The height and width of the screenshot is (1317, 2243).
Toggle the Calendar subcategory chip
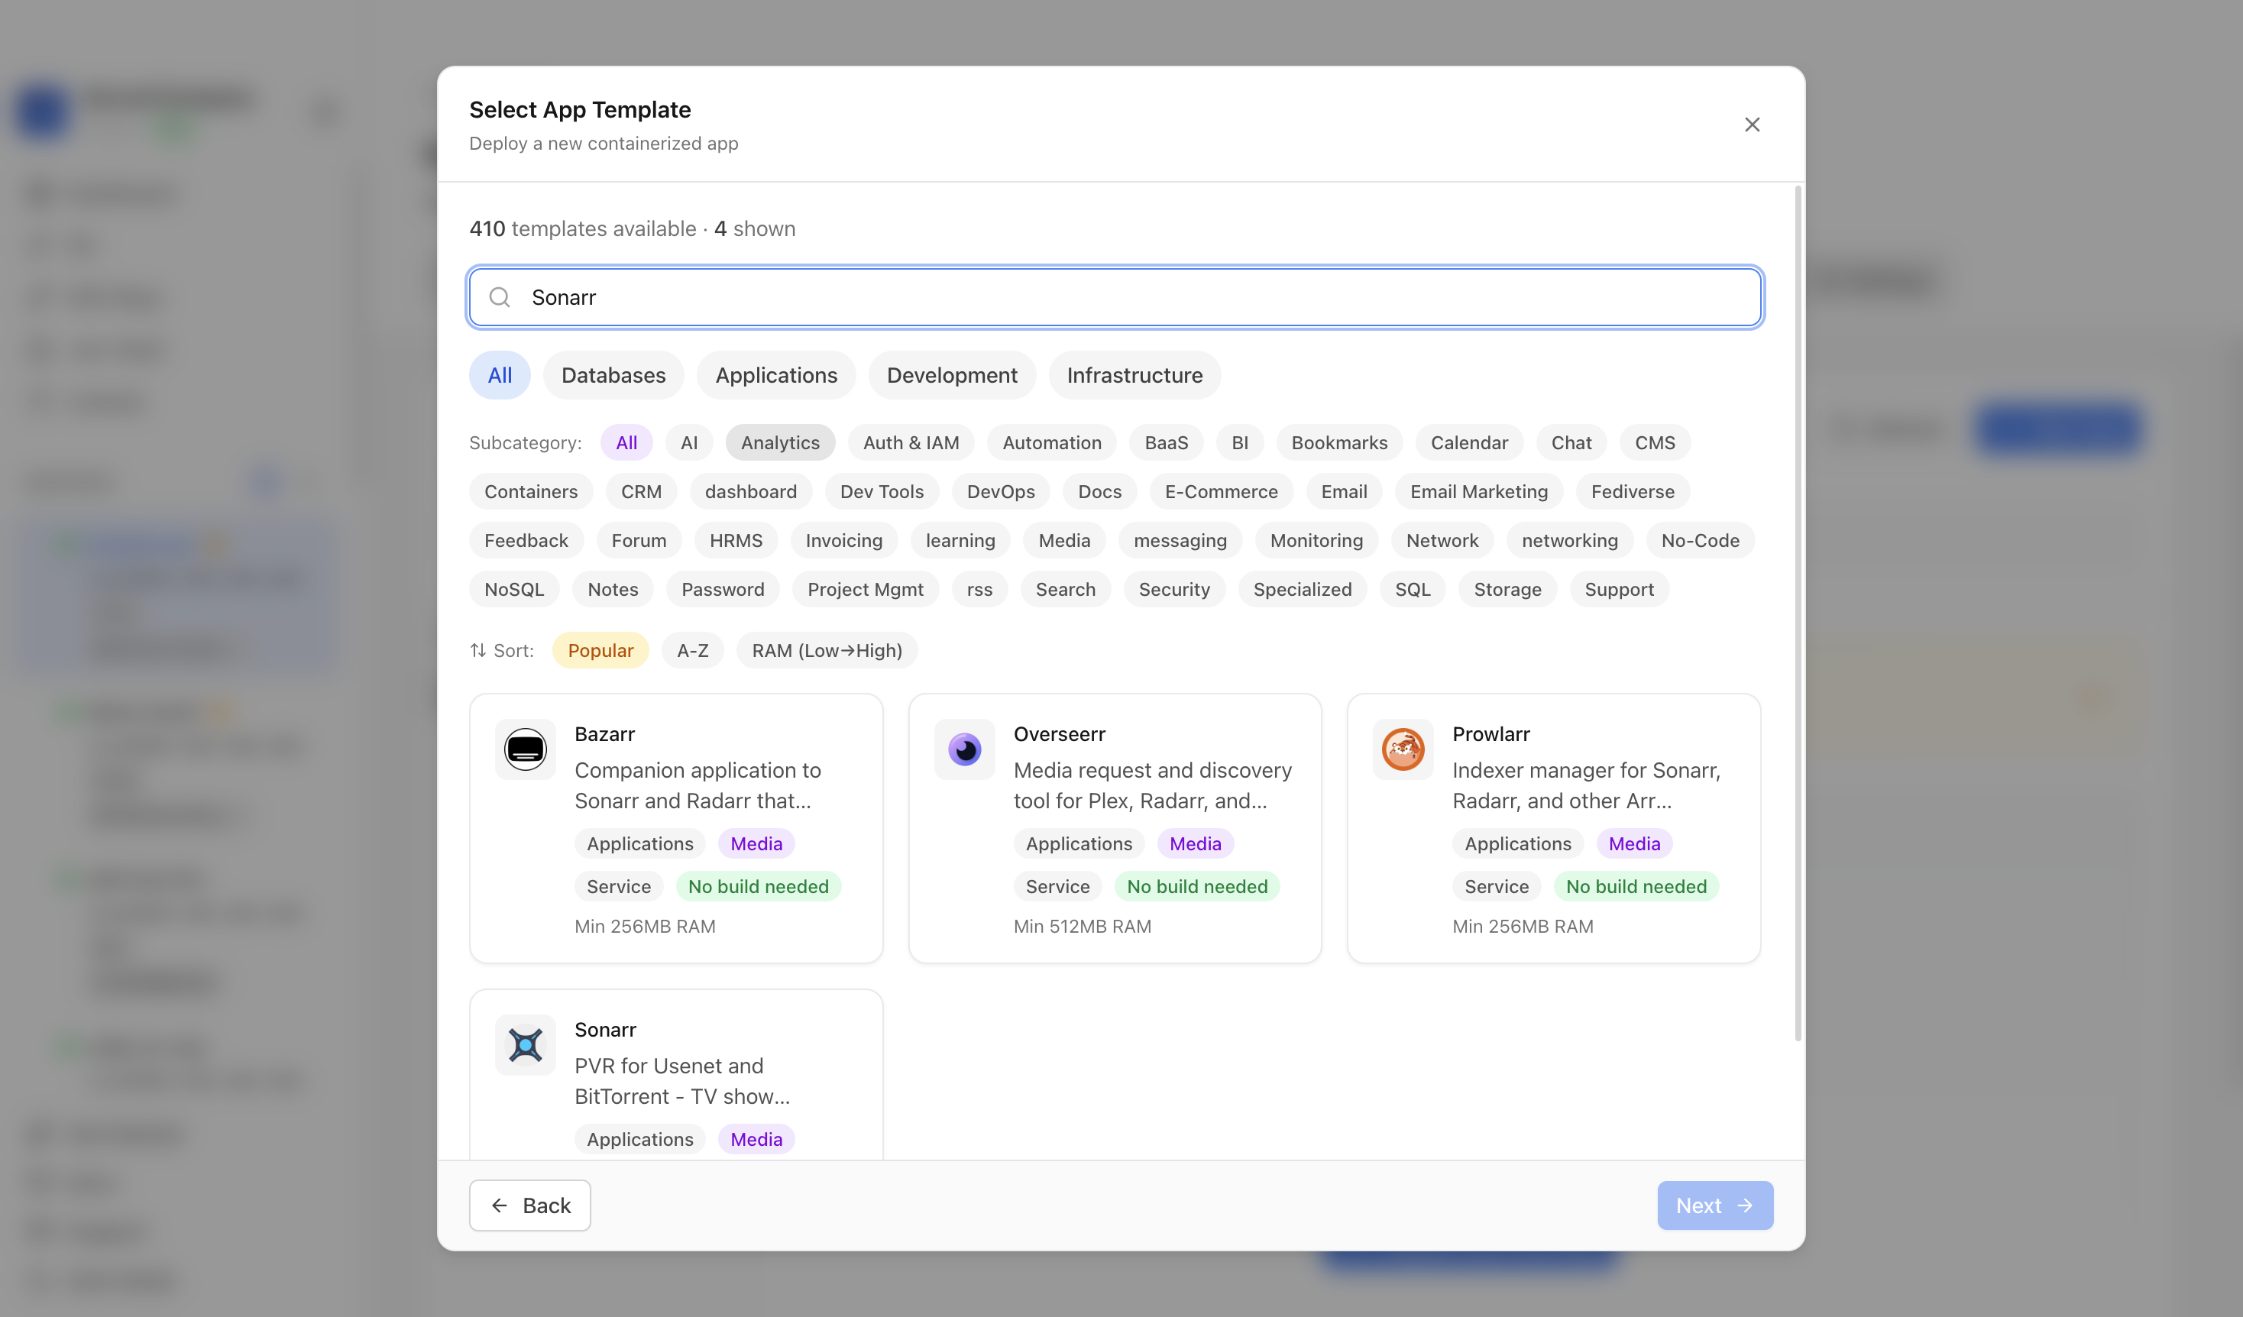[x=1468, y=442]
